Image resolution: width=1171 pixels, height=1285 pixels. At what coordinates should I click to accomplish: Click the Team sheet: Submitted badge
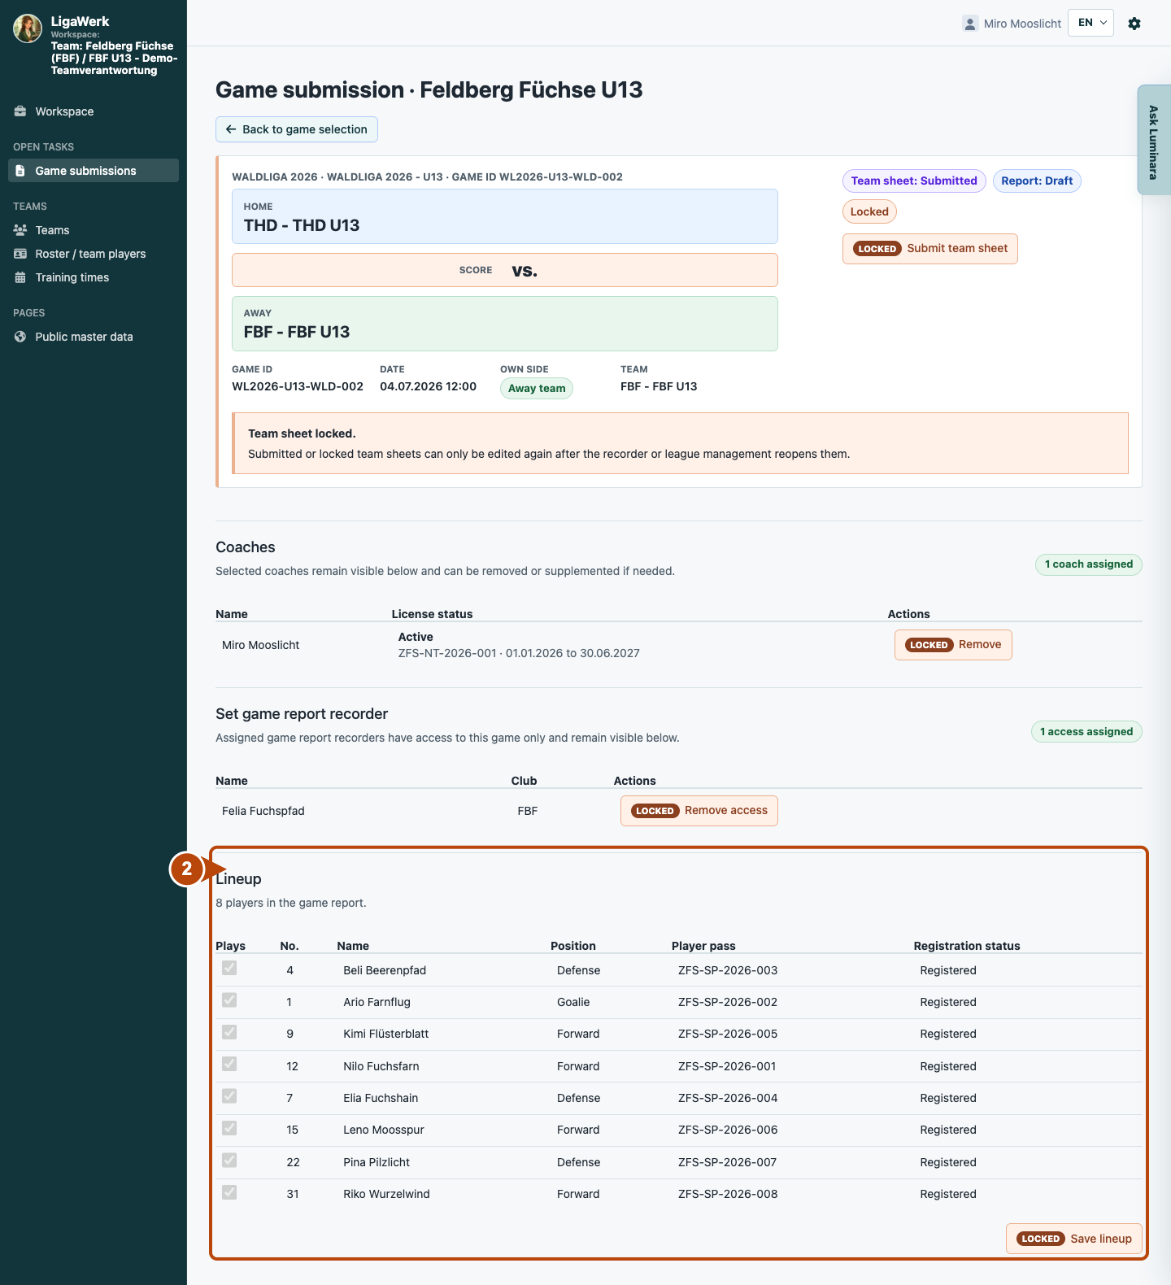(x=914, y=181)
